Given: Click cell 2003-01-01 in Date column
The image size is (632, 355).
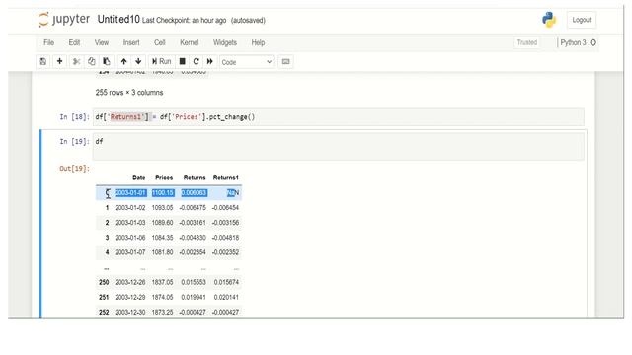Looking at the screenshot, I should pyautogui.click(x=130, y=193).
